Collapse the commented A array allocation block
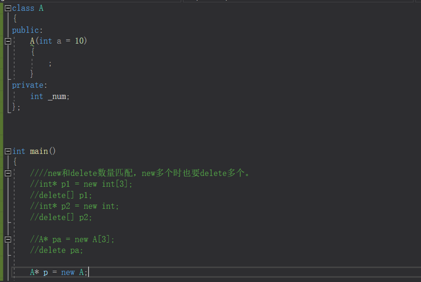The height and width of the screenshot is (282, 421). coord(8,239)
